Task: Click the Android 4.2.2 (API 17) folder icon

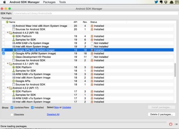Action: 10,88
